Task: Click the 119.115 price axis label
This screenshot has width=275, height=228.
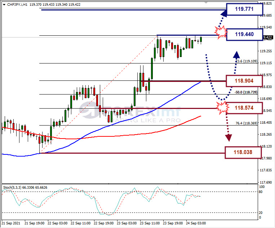Action: (266, 63)
